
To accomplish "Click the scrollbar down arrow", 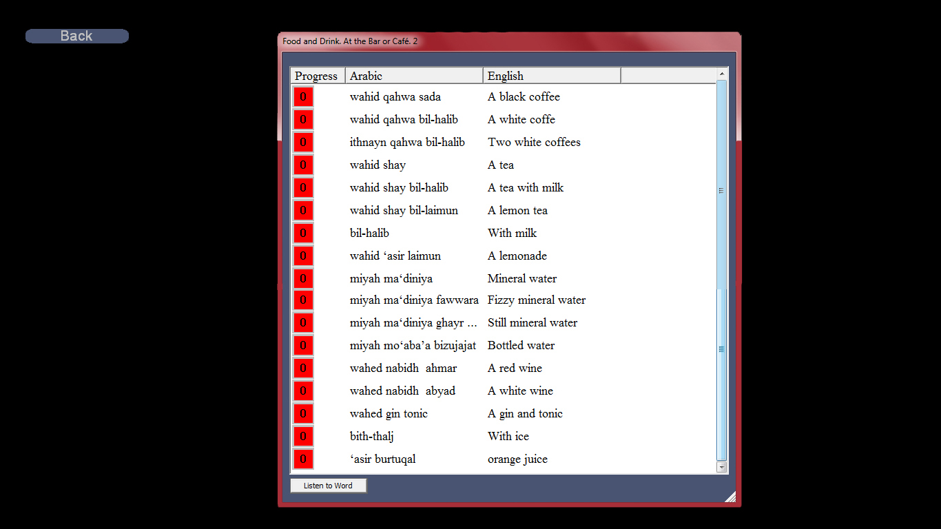I will tap(722, 467).
